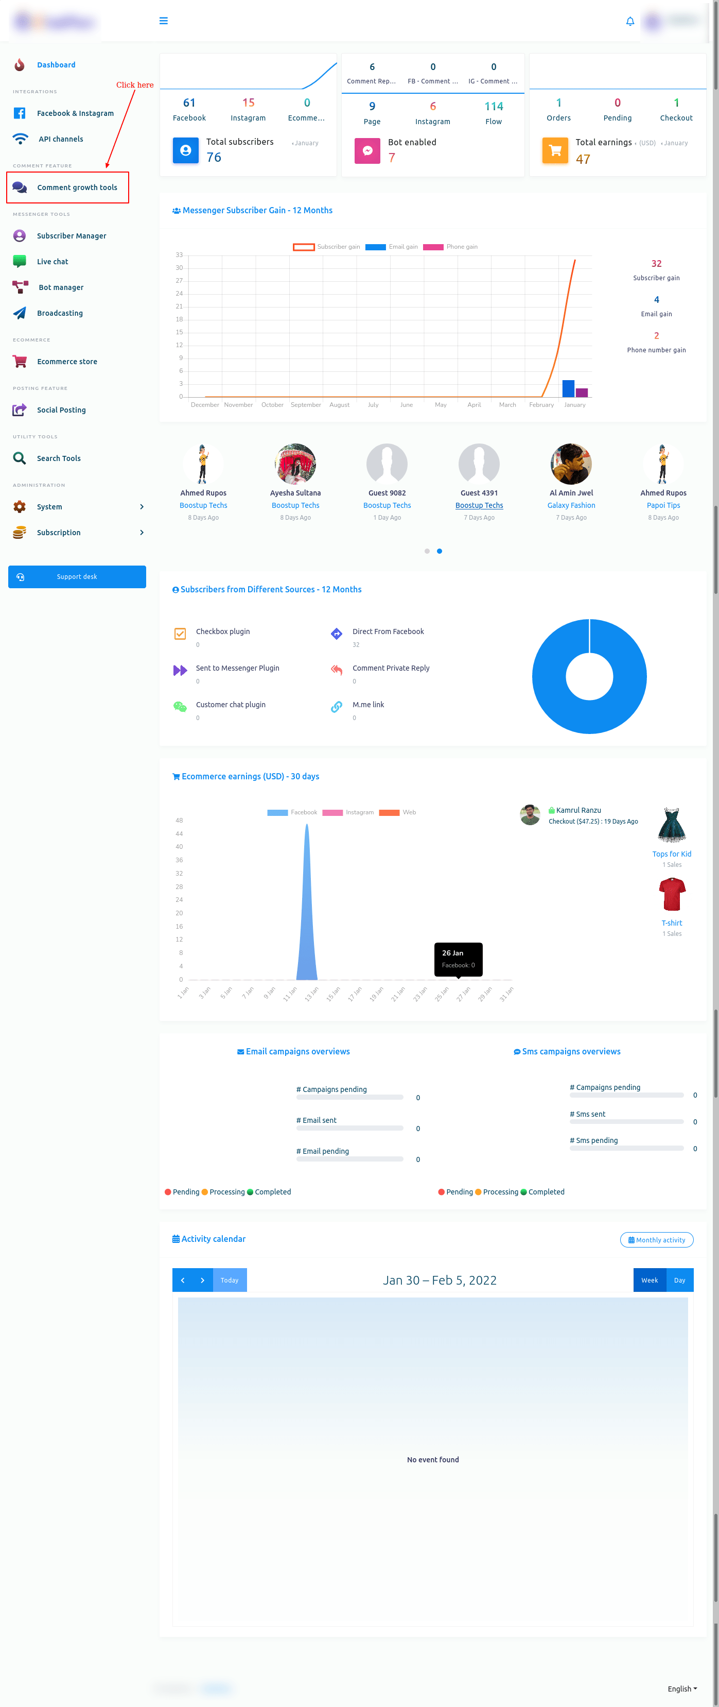The height and width of the screenshot is (1707, 719).
Task: Click the Facebook & Instagram sidebar icon
Action: point(20,113)
